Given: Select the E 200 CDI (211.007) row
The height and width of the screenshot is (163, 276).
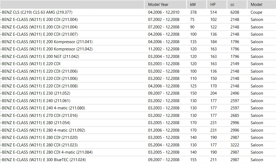Looking at the screenshot, I should coord(138,34).
